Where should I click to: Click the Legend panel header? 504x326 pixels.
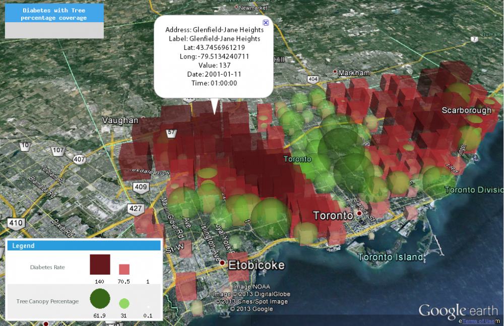(x=83, y=245)
